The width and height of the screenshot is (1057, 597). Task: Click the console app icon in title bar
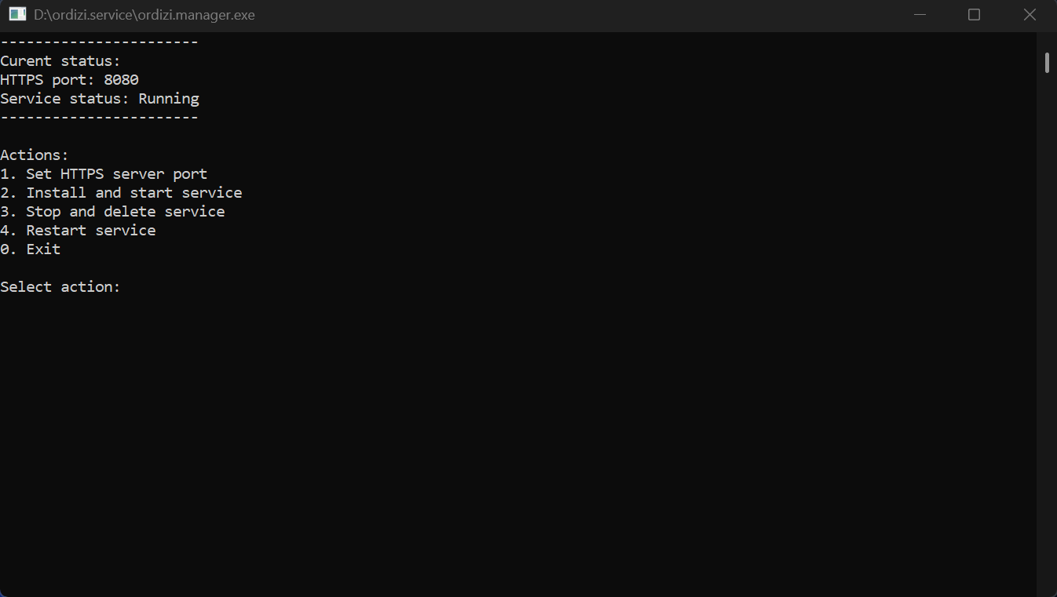[17, 15]
